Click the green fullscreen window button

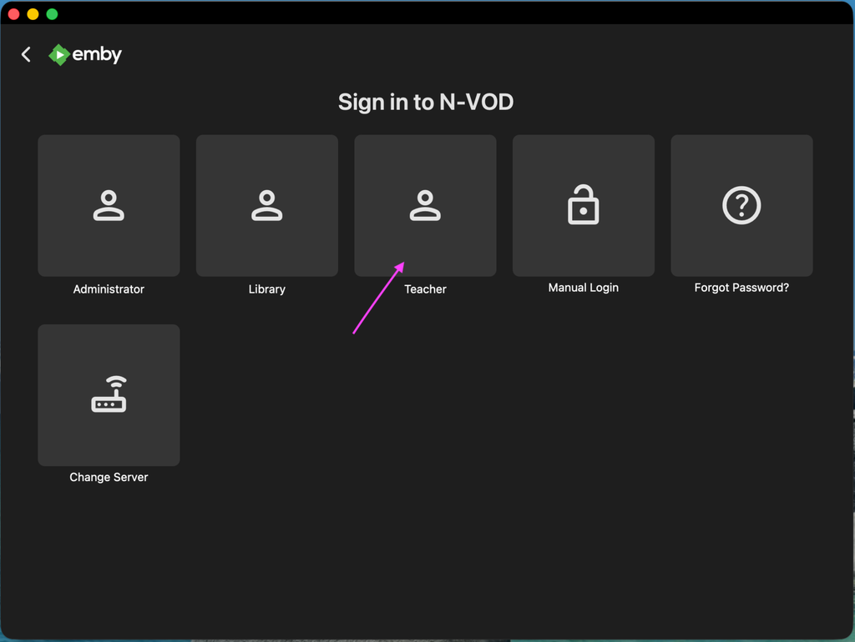click(x=52, y=14)
